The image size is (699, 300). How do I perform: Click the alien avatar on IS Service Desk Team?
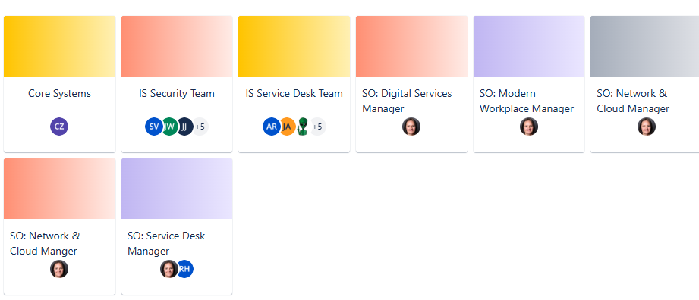pos(303,127)
